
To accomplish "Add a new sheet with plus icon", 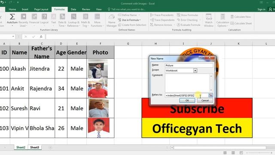I will pos(50,147).
